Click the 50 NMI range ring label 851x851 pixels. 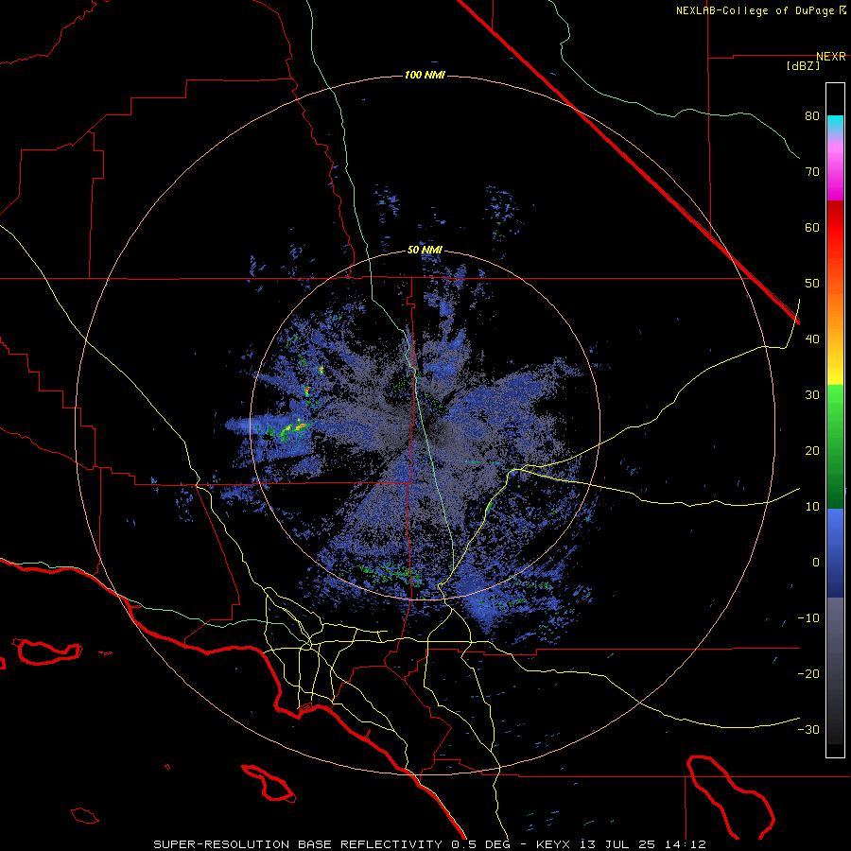(x=425, y=251)
